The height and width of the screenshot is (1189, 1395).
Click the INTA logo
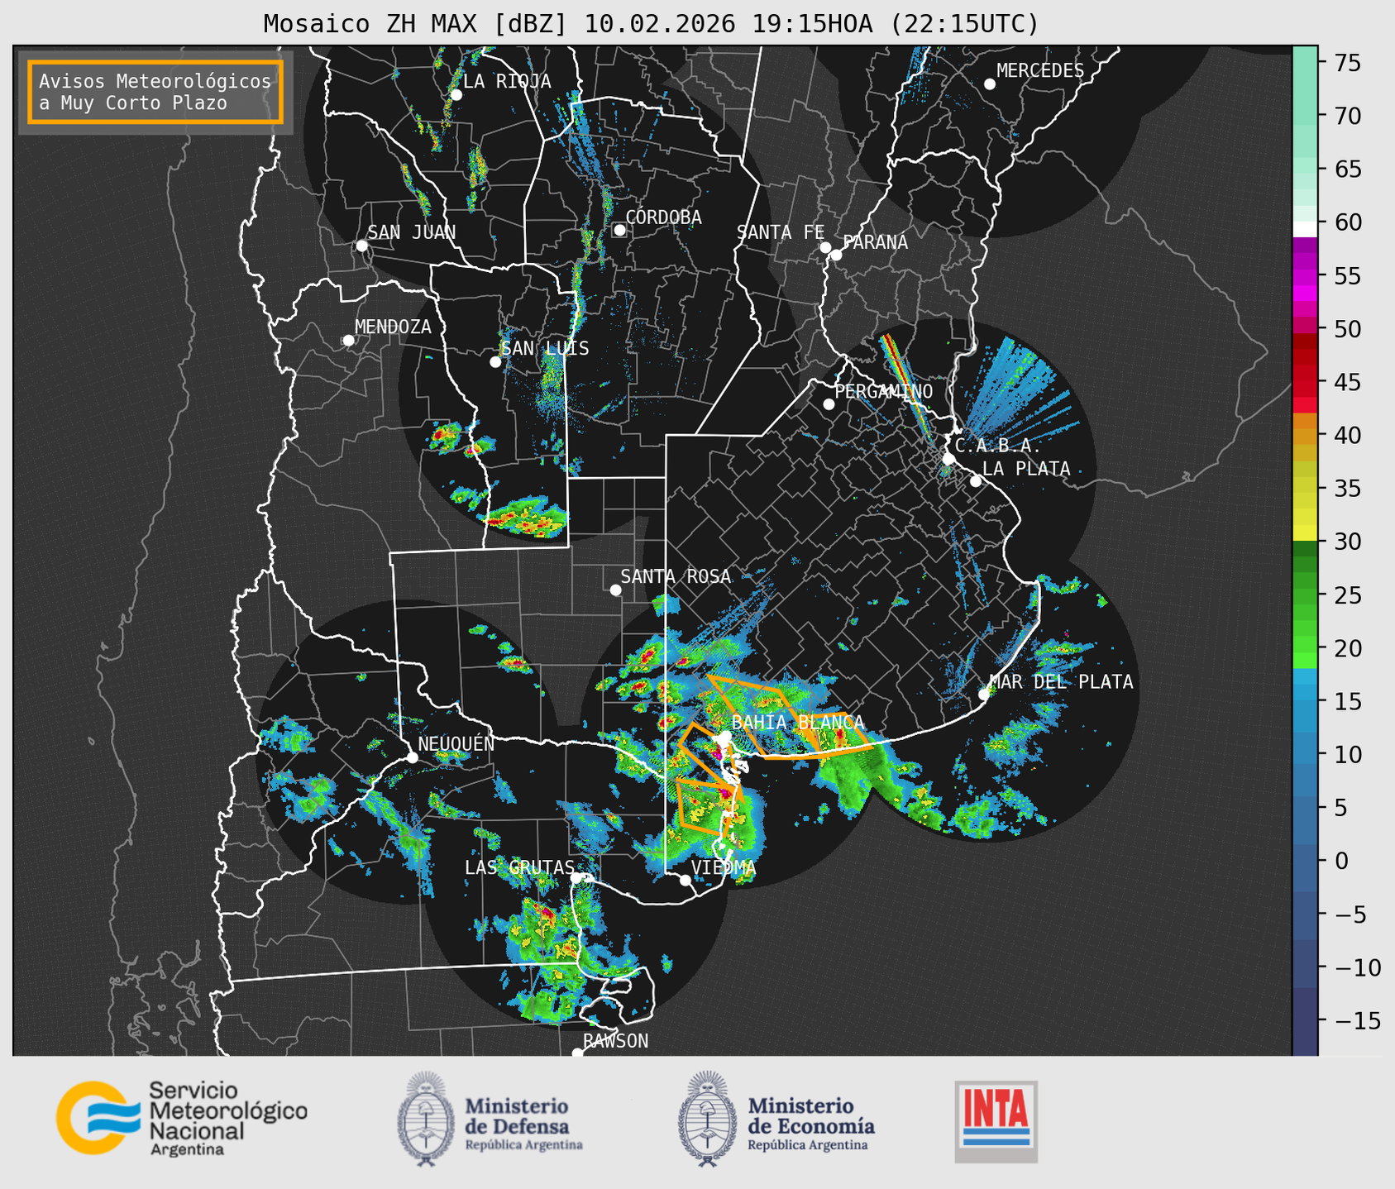pos(996,1121)
